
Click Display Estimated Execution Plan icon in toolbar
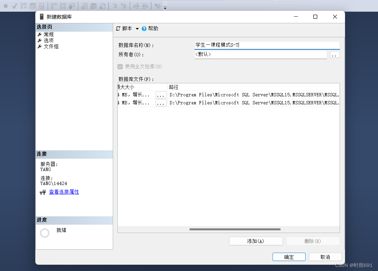24,6
